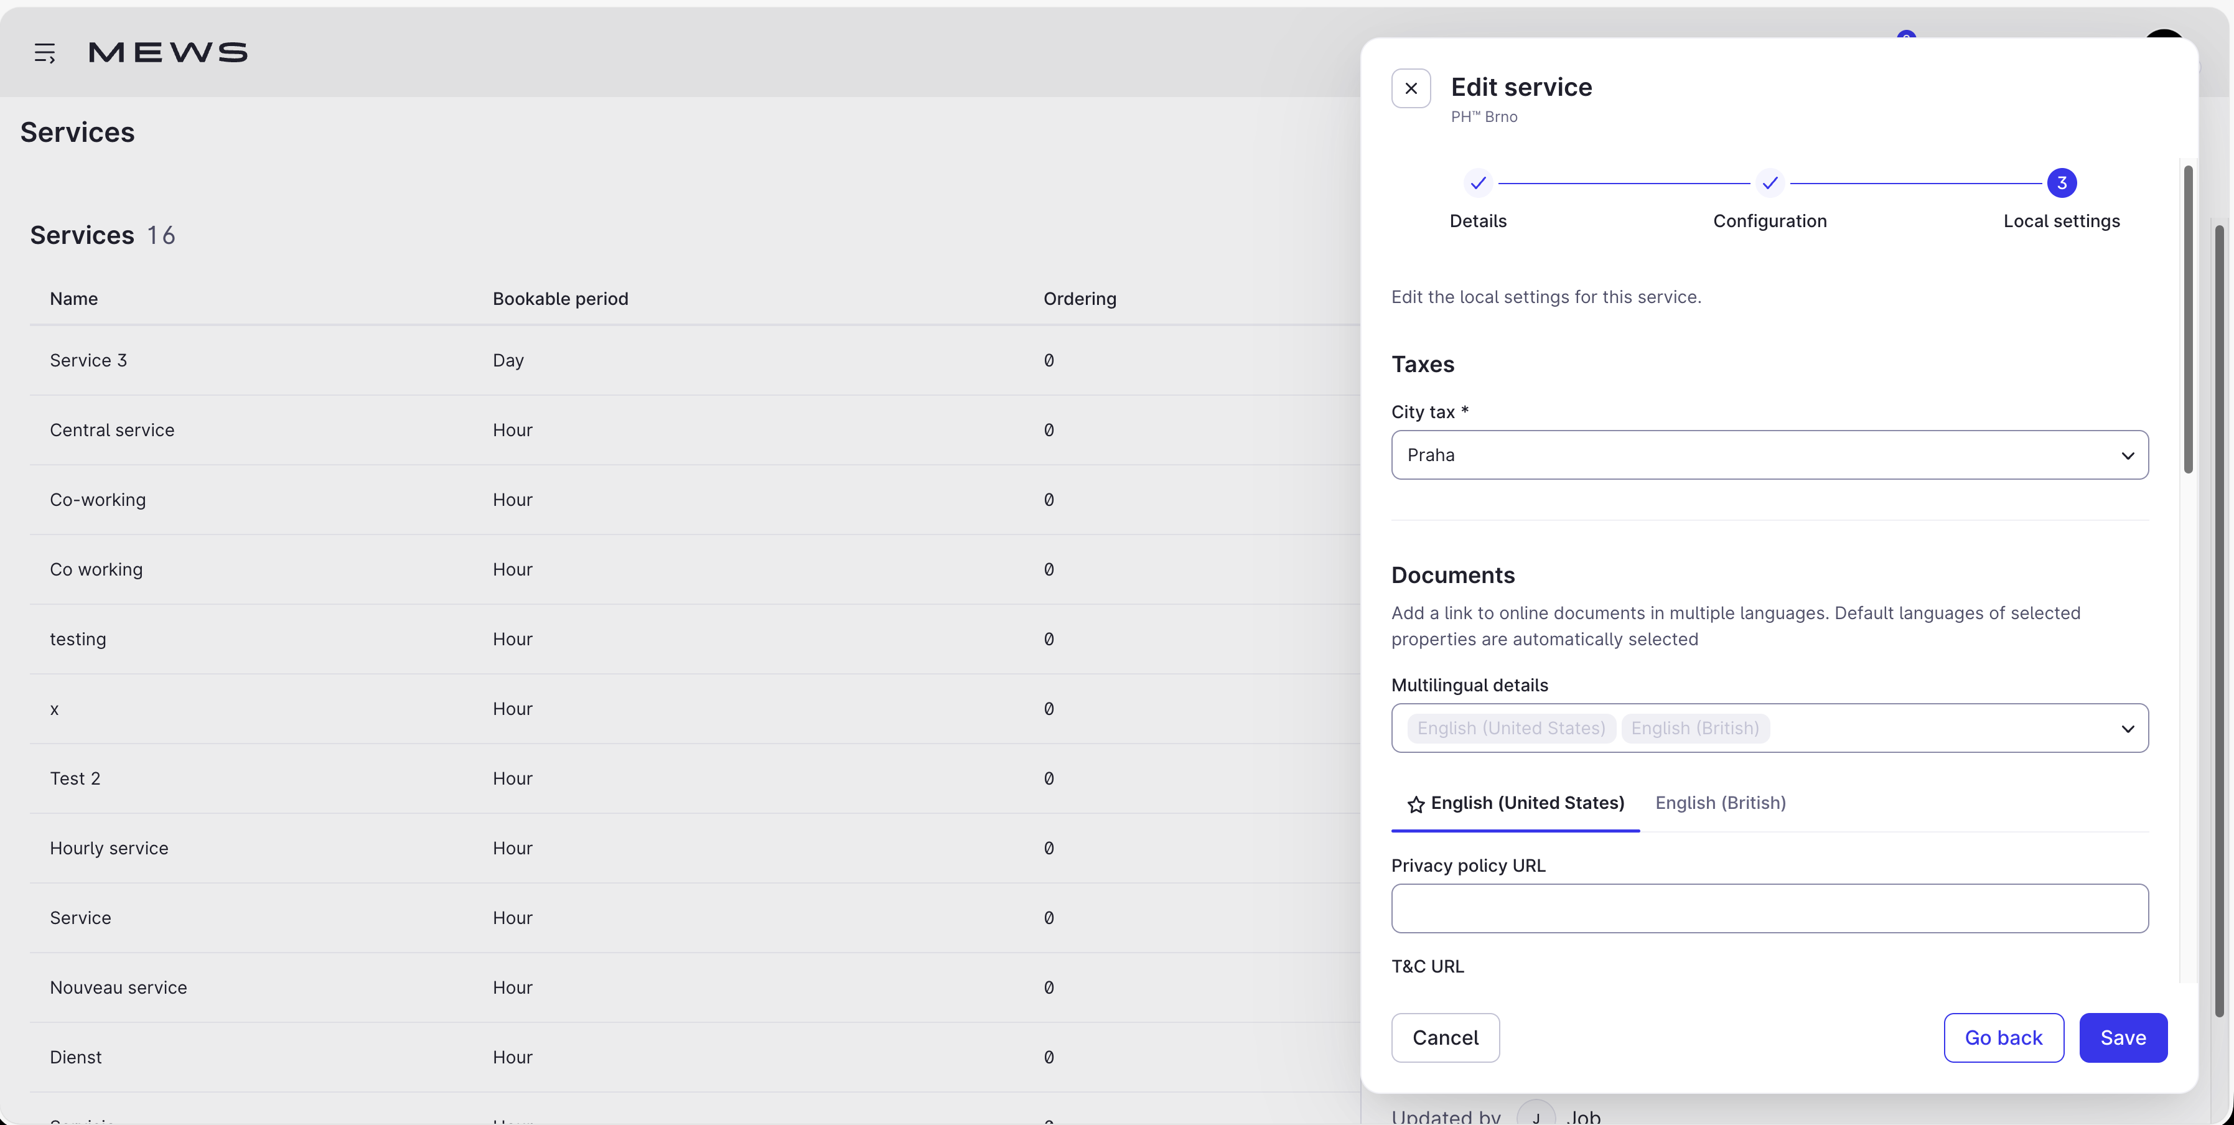Open the row named Service
The width and height of the screenshot is (2234, 1125).
click(x=694, y=918)
